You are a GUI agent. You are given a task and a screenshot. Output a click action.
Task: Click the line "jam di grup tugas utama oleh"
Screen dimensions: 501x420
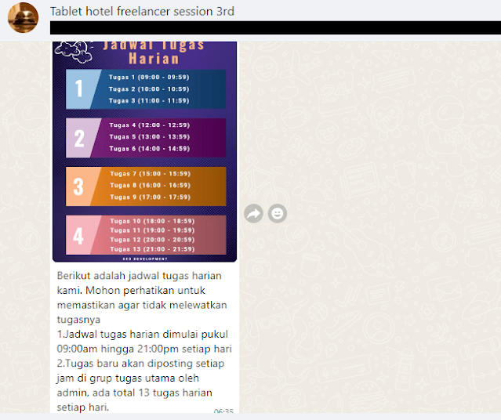click(128, 378)
